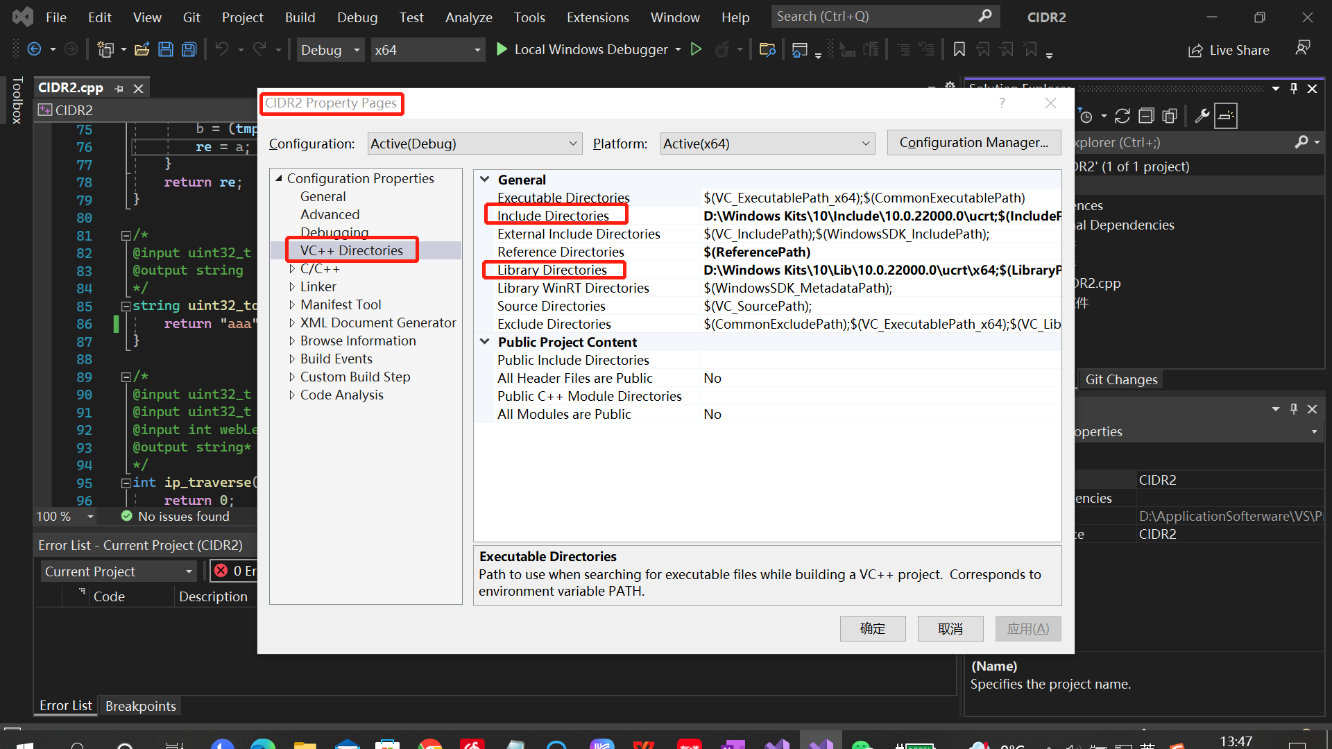Image resolution: width=1332 pixels, height=749 pixels.
Task: Pin the Solution Explorer panel
Action: [x=1294, y=89]
